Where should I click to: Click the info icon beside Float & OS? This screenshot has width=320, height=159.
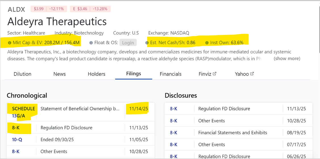pos(91,43)
